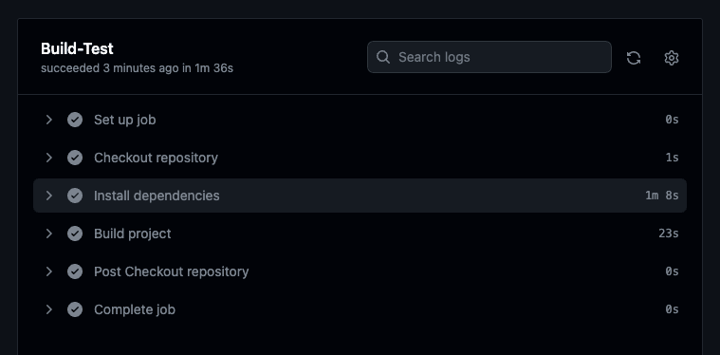Select the Build project step label
The image size is (720, 355).
[x=132, y=234]
